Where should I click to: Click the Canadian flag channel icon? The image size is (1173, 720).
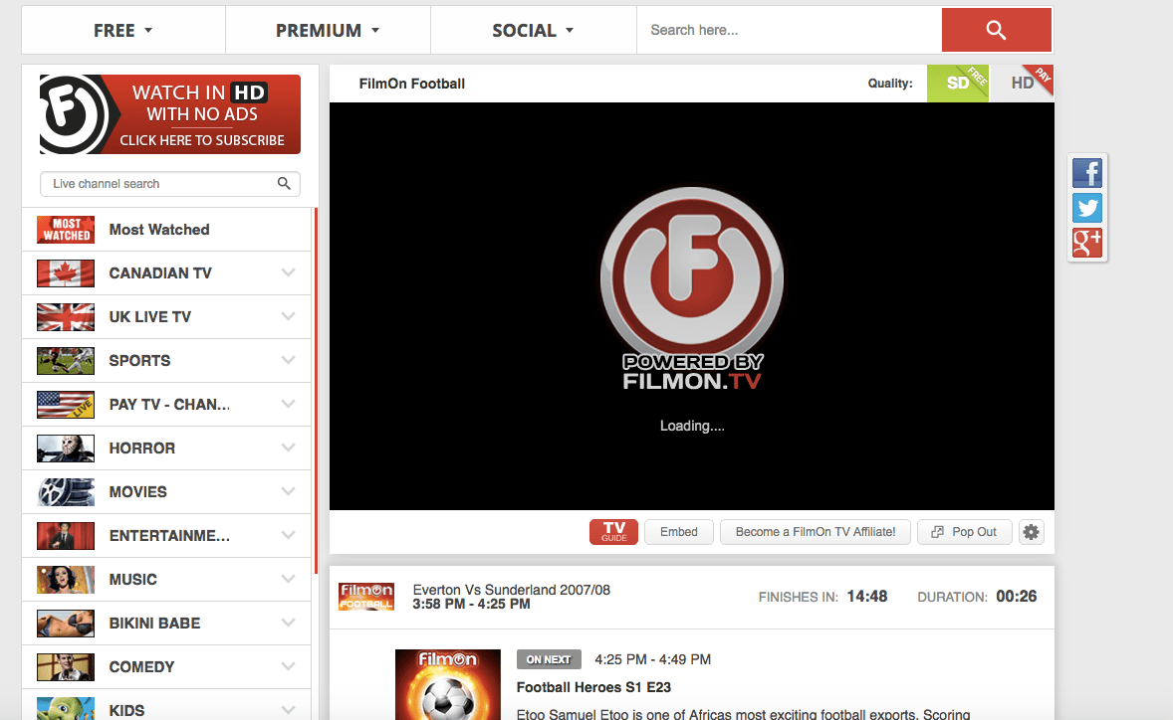click(66, 273)
